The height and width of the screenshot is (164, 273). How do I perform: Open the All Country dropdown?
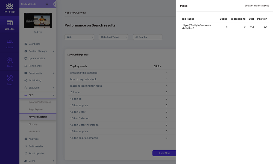[148, 37]
